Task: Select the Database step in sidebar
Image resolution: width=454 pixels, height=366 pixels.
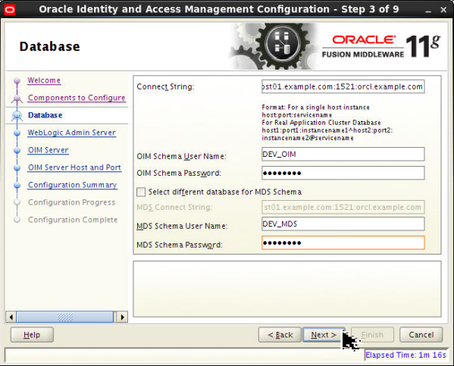Action: tap(45, 115)
